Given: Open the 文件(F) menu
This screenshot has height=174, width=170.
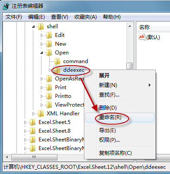Looking at the screenshot, I should click(13, 17).
